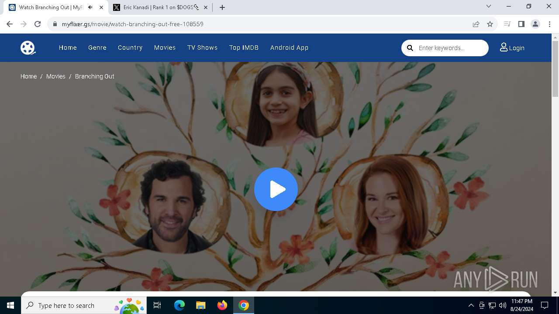
Task: Reload the current page
Action: tap(38, 24)
